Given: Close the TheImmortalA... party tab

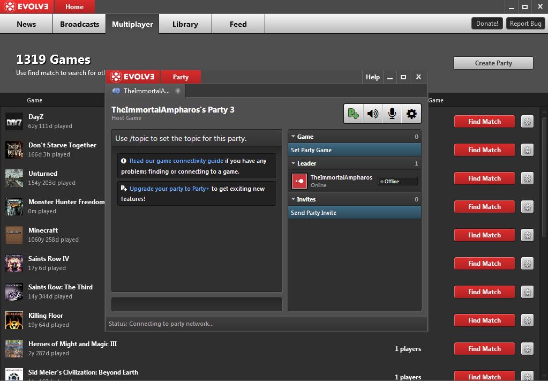Looking at the screenshot, I should point(178,91).
